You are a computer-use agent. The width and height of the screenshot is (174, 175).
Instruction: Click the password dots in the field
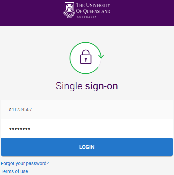(x=20, y=129)
